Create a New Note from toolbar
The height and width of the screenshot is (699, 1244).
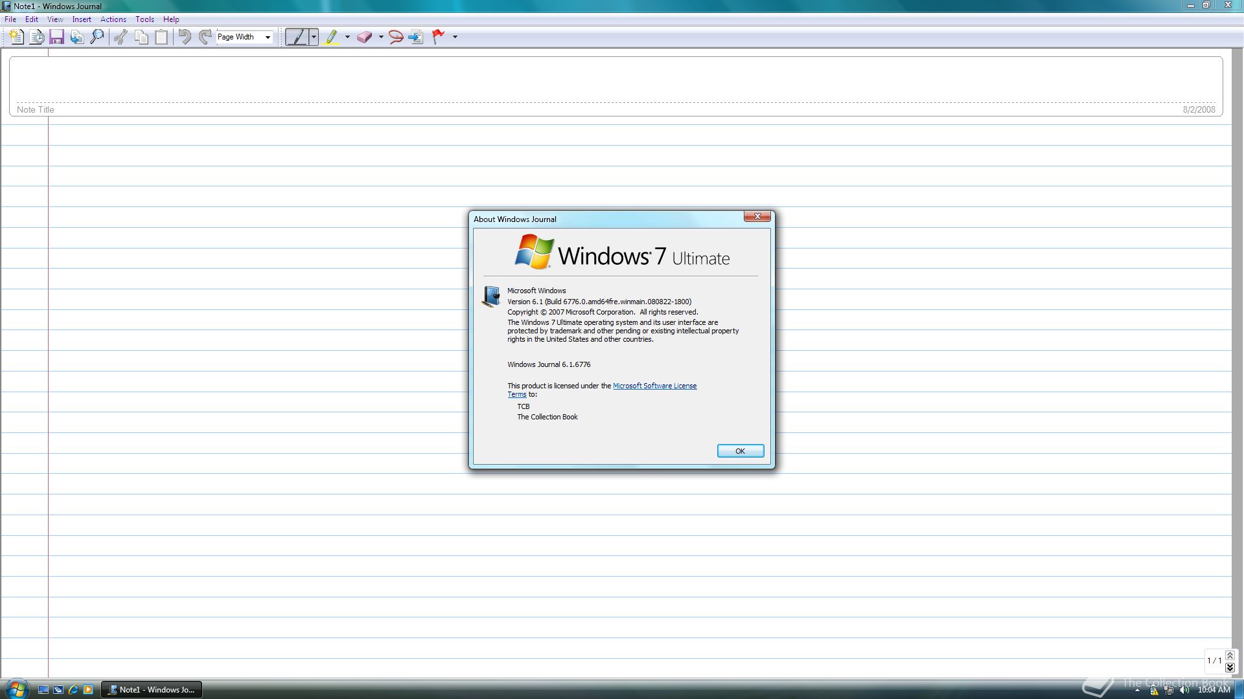[x=17, y=37]
